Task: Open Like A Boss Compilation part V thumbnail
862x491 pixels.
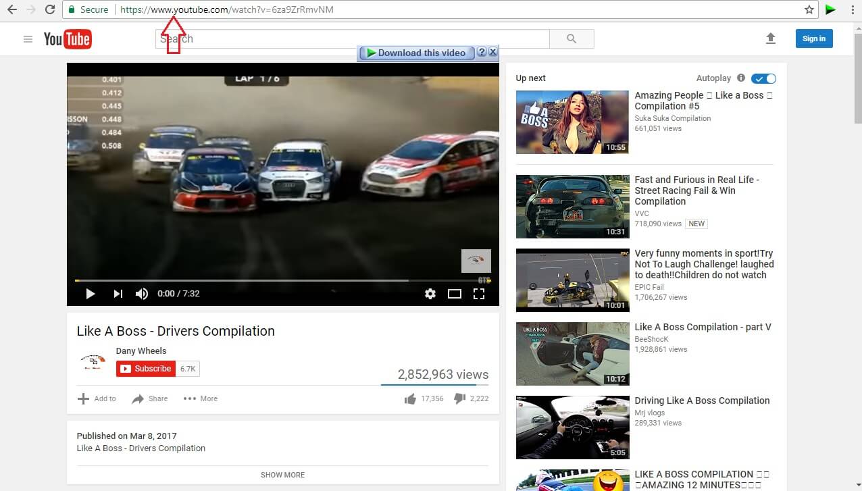Action: (x=572, y=354)
